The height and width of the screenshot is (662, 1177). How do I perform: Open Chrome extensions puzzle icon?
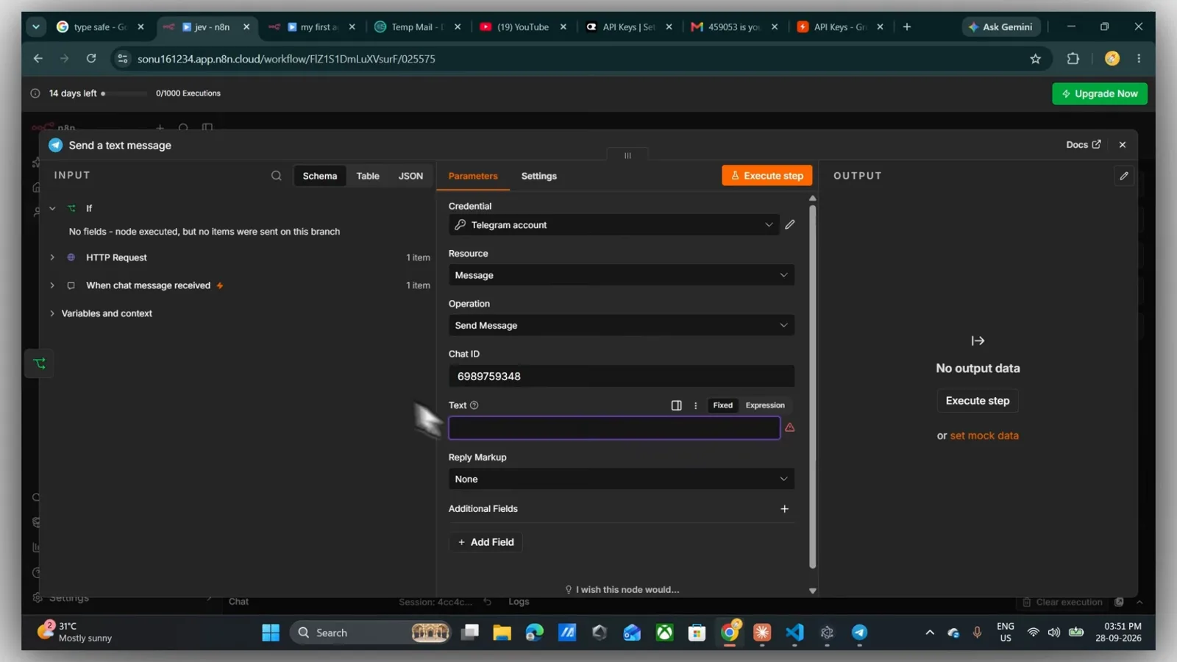1073,59
